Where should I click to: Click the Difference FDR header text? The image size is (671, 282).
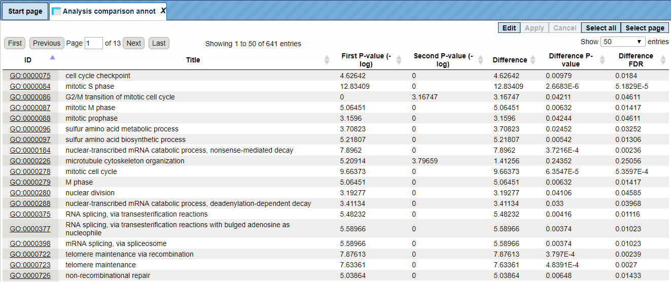point(635,60)
